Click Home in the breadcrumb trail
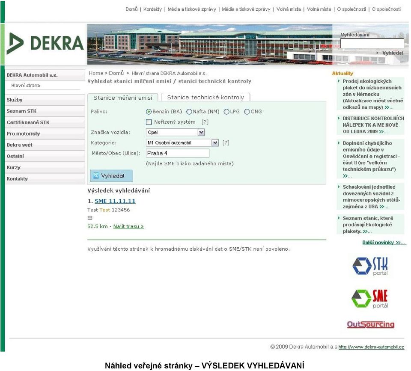411x371 pixels. point(96,73)
